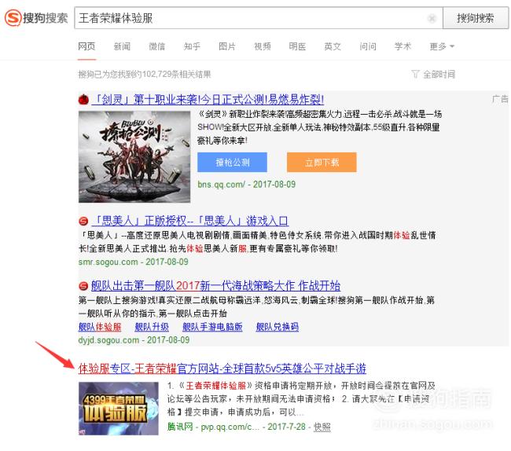The height and width of the screenshot is (451, 511).
Task: Click the blue 擦枪公测 button
Action: pyautogui.click(x=232, y=162)
